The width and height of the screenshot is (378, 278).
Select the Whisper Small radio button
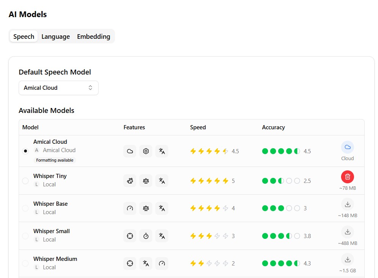(x=25, y=236)
